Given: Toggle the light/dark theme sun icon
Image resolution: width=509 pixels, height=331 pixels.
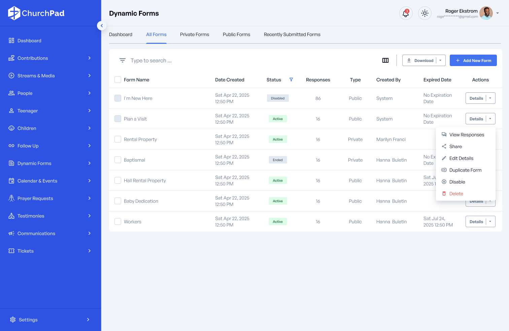Looking at the screenshot, I should click(425, 13).
